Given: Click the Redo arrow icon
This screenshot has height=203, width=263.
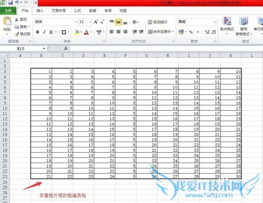Looking at the screenshot, I should click(x=26, y=3).
